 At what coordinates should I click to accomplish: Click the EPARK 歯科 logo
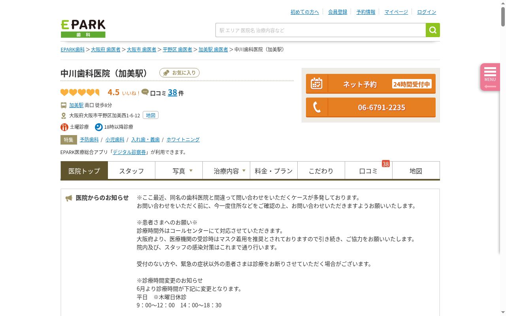(83, 29)
